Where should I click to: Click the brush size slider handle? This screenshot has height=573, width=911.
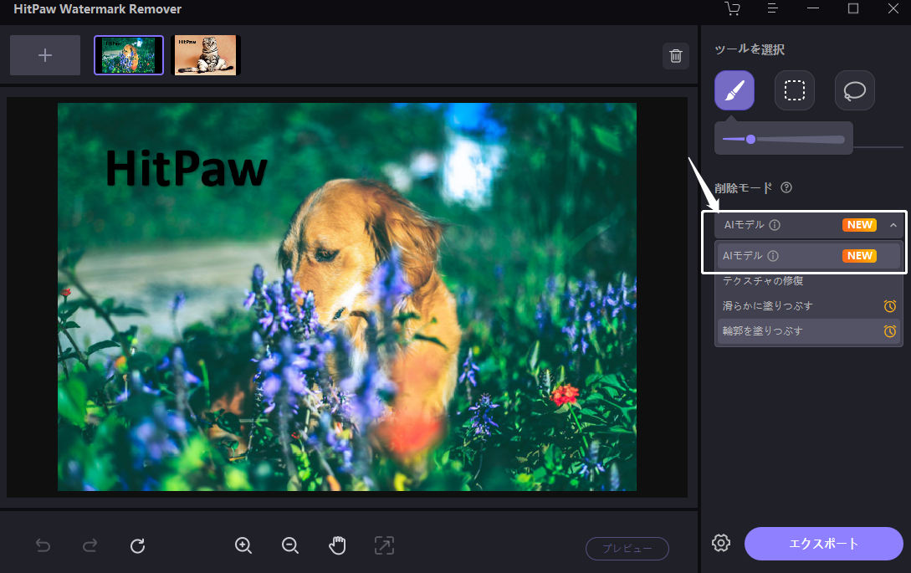coord(750,140)
